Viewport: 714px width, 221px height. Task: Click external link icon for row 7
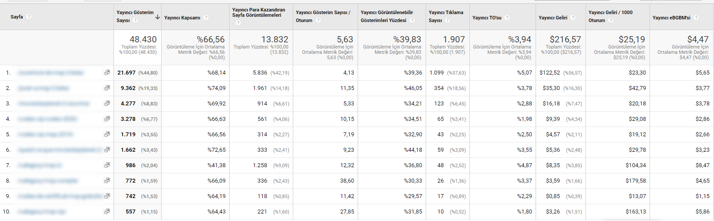point(107,165)
